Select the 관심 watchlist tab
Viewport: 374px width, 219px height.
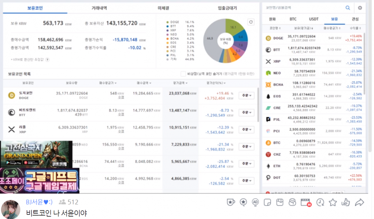click(x=355, y=19)
